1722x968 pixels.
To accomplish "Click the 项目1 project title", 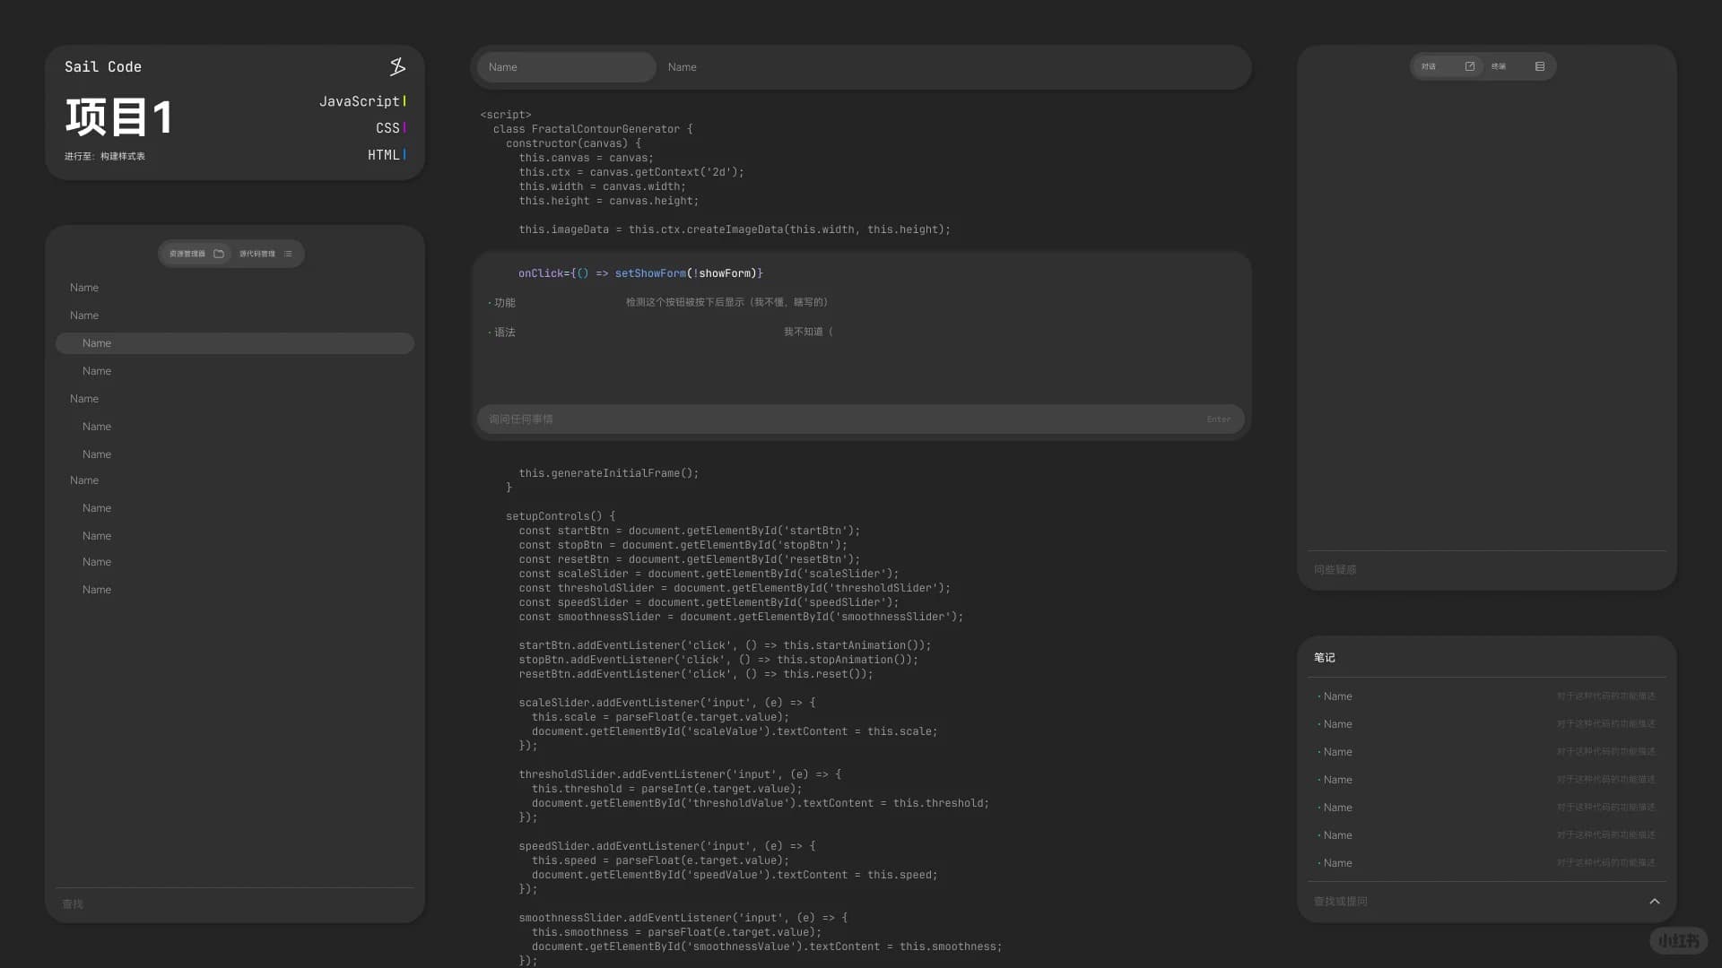I will click(x=118, y=117).
